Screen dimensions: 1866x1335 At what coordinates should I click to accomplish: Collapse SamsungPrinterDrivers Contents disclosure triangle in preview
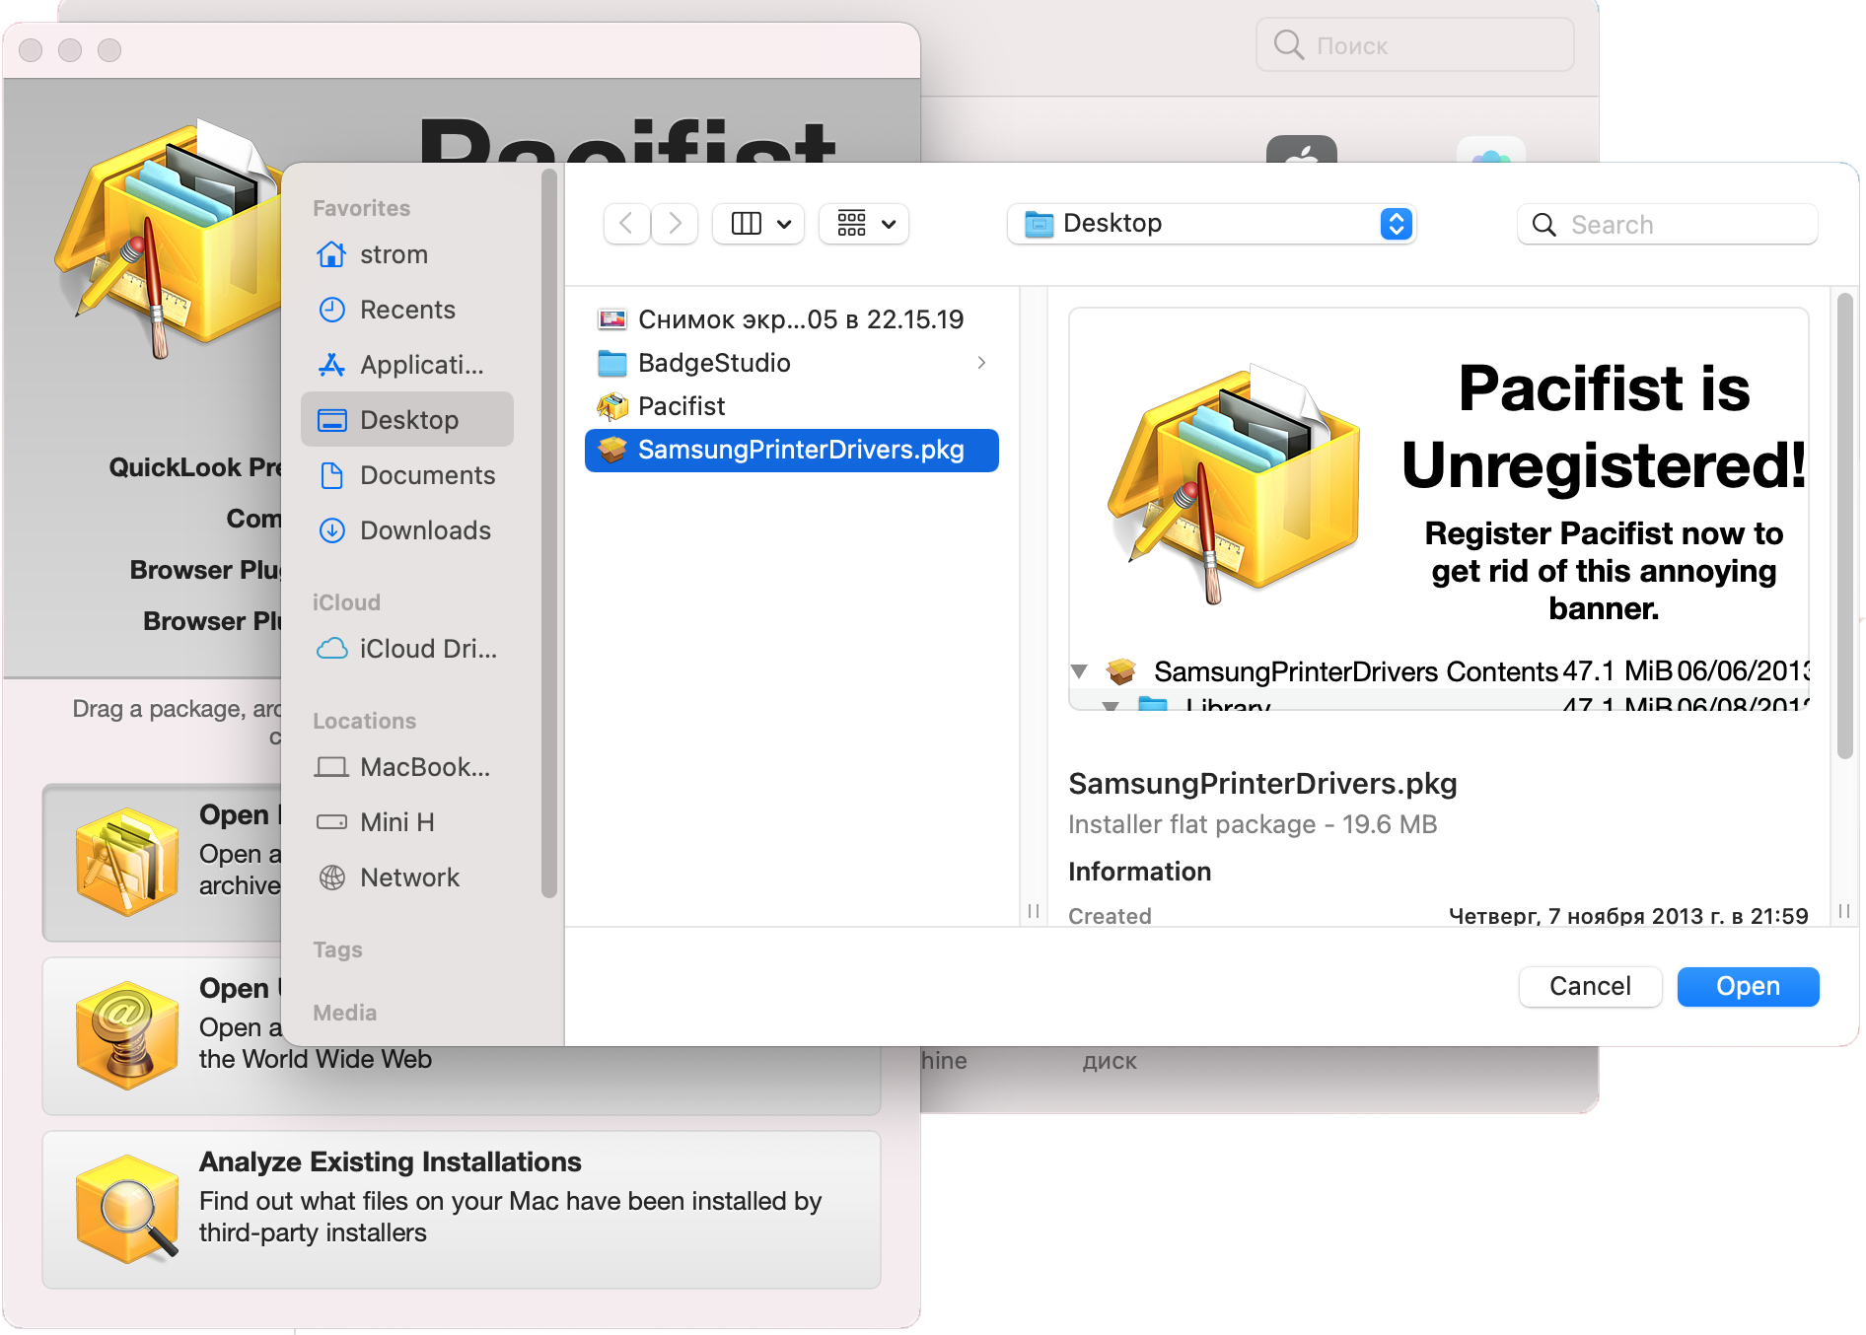1079,671
